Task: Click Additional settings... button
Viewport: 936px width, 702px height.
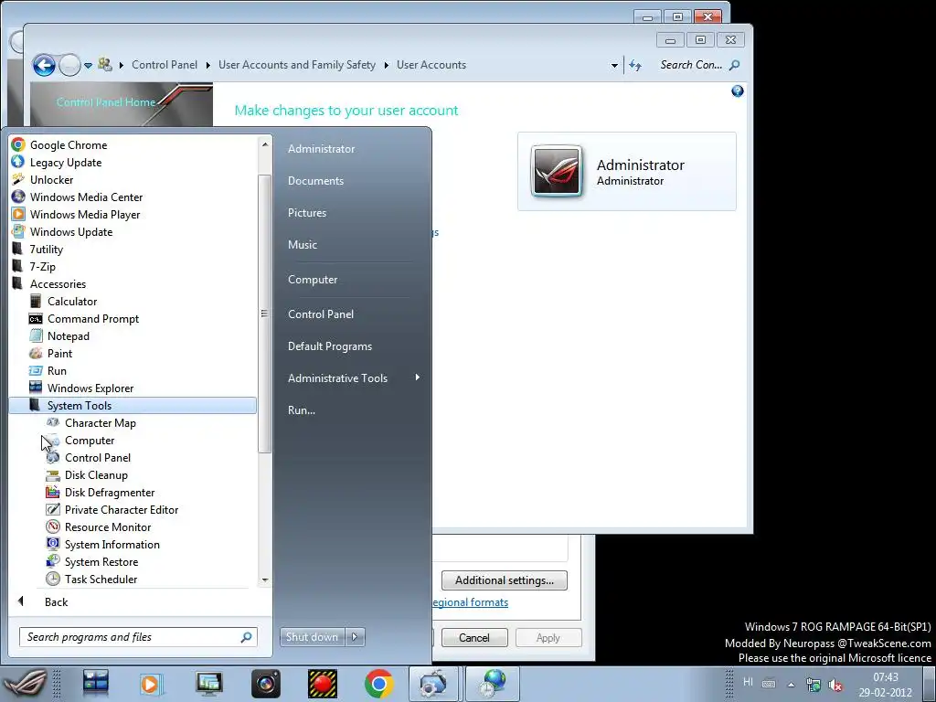Action: (505, 580)
